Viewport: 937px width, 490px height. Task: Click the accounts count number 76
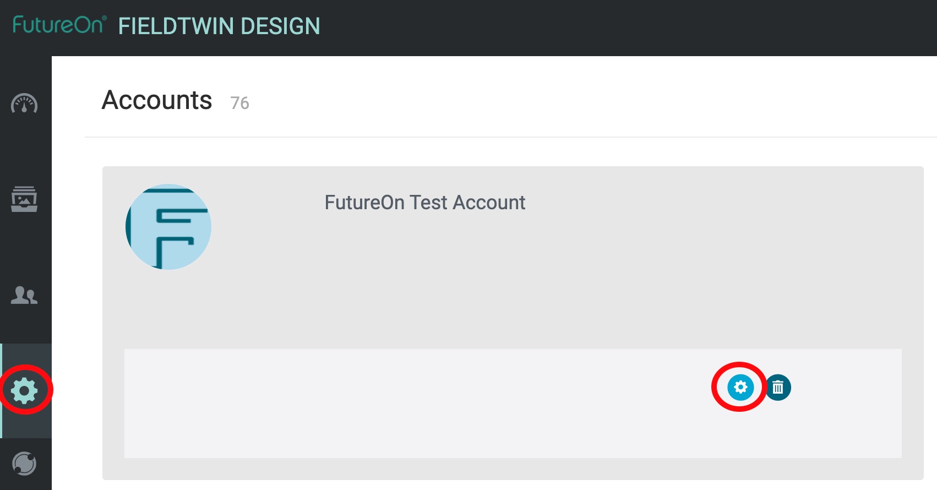[239, 103]
